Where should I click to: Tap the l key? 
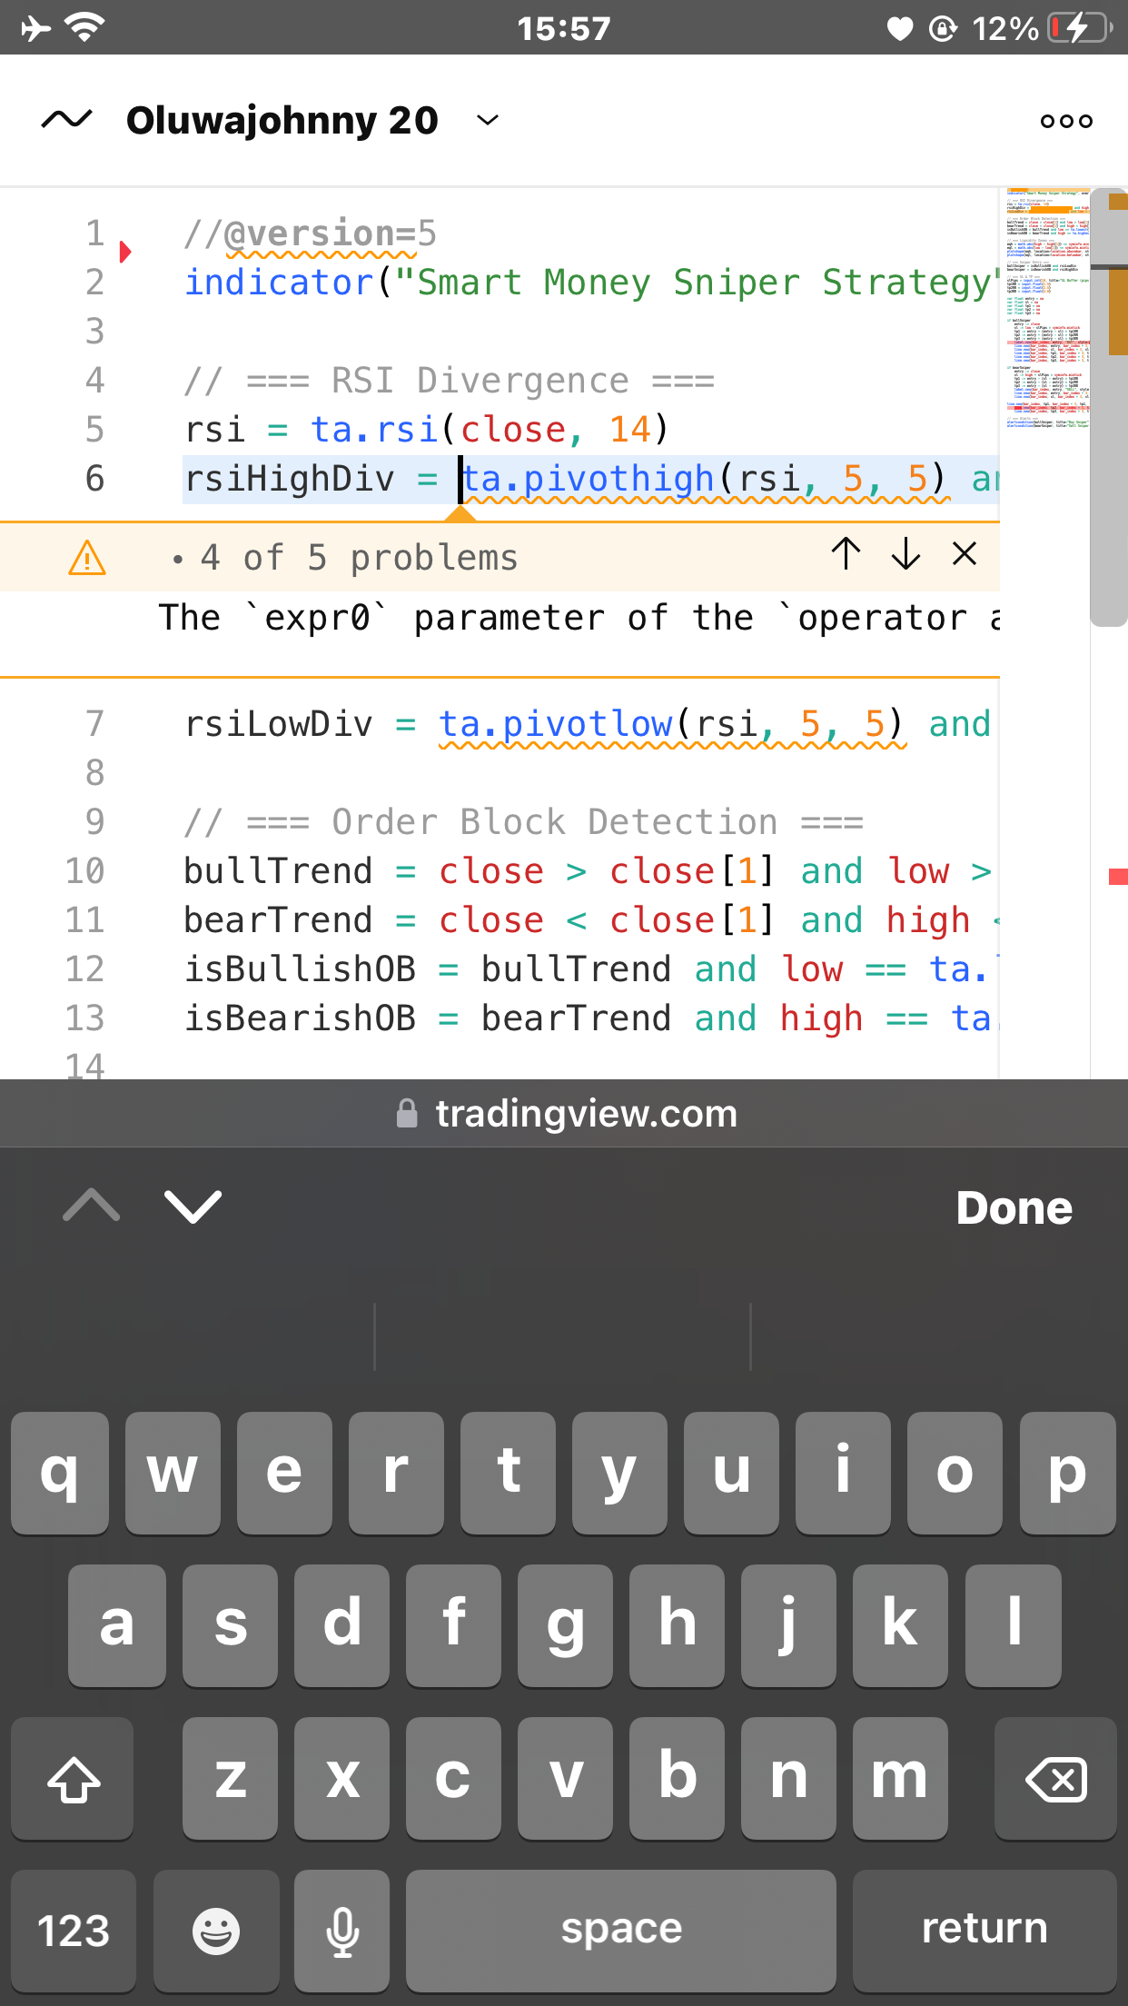[x=1014, y=1625]
